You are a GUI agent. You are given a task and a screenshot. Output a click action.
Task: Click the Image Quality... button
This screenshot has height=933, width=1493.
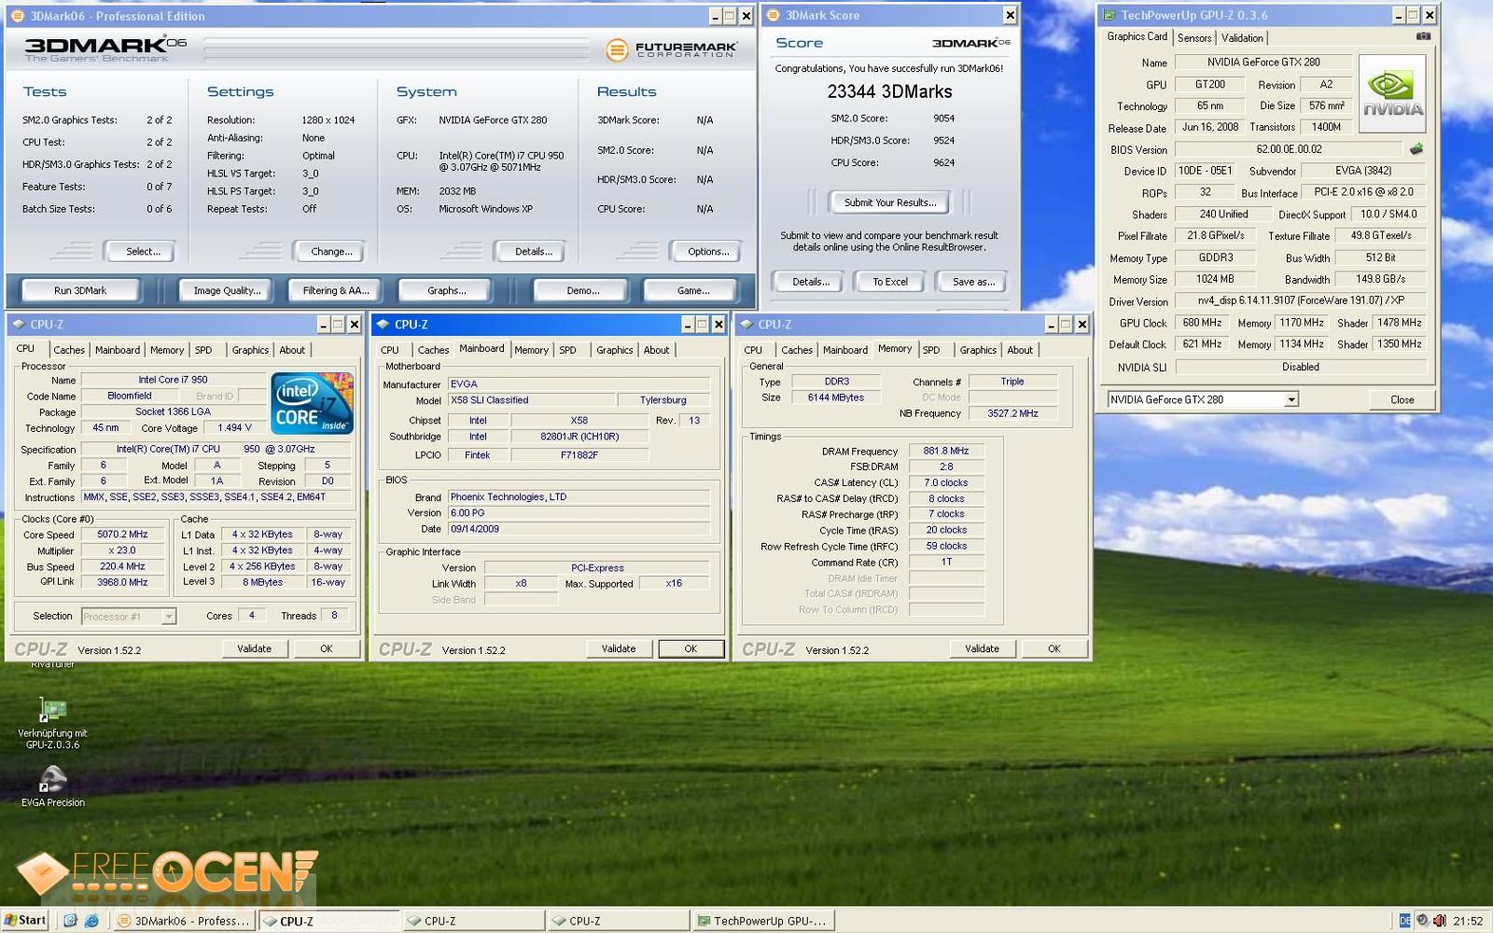click(227, 290)
